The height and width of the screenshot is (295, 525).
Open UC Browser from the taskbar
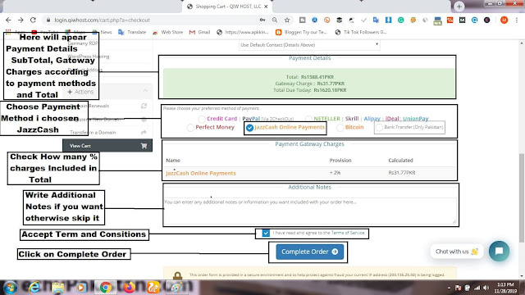[153, 288]
